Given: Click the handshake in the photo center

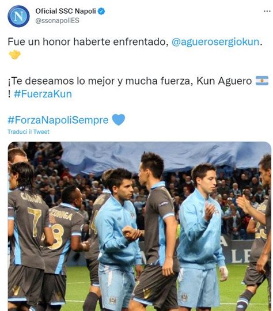Looking at the screenshot, I should [131, 233].
